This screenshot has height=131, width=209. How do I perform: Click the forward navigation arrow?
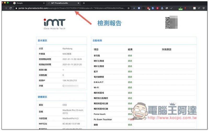(5, 8)
